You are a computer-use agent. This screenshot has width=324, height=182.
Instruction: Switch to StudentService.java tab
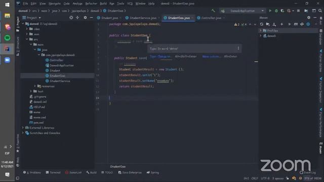coord(142,18)
